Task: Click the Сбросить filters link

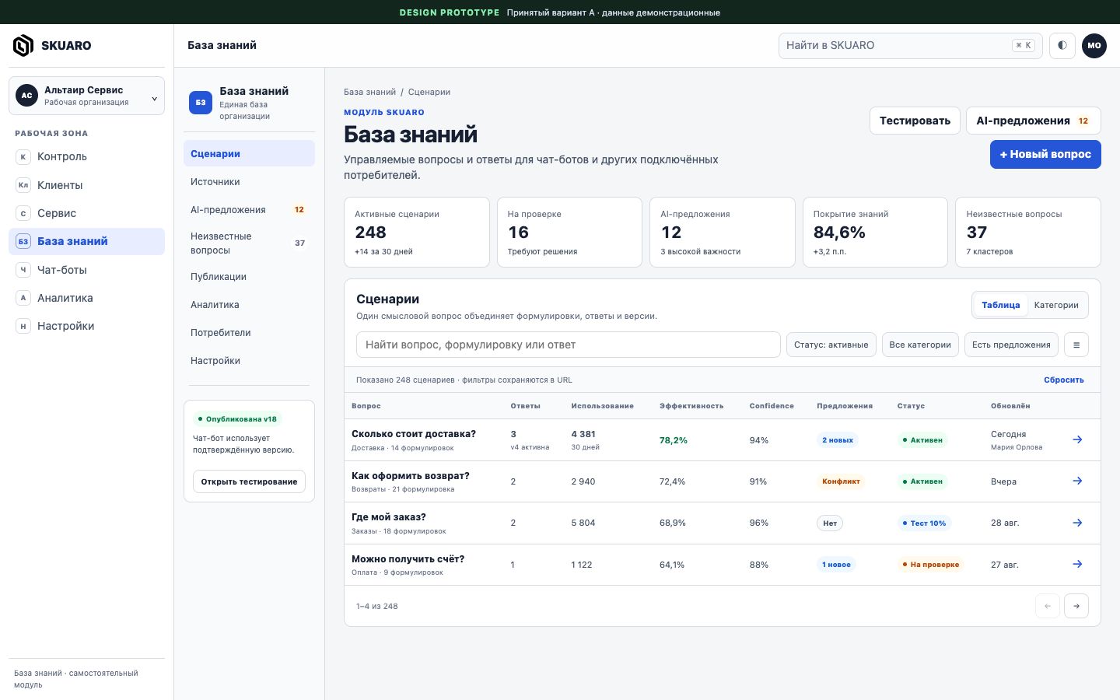Action: tap(1064, 380)
